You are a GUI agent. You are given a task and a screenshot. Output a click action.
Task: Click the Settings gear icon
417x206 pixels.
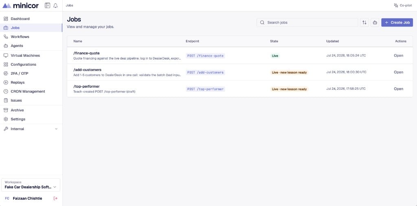pos(6,119)
